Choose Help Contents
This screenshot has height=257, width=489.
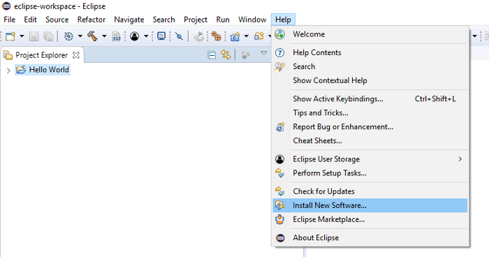370,52
